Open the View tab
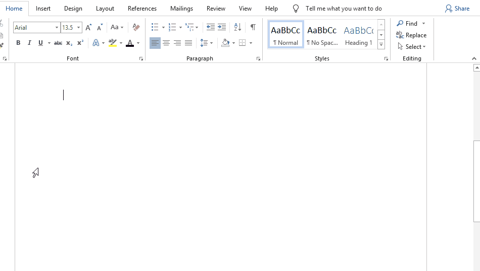This screenshot has width=480, height=271. [x=245, y=9]
